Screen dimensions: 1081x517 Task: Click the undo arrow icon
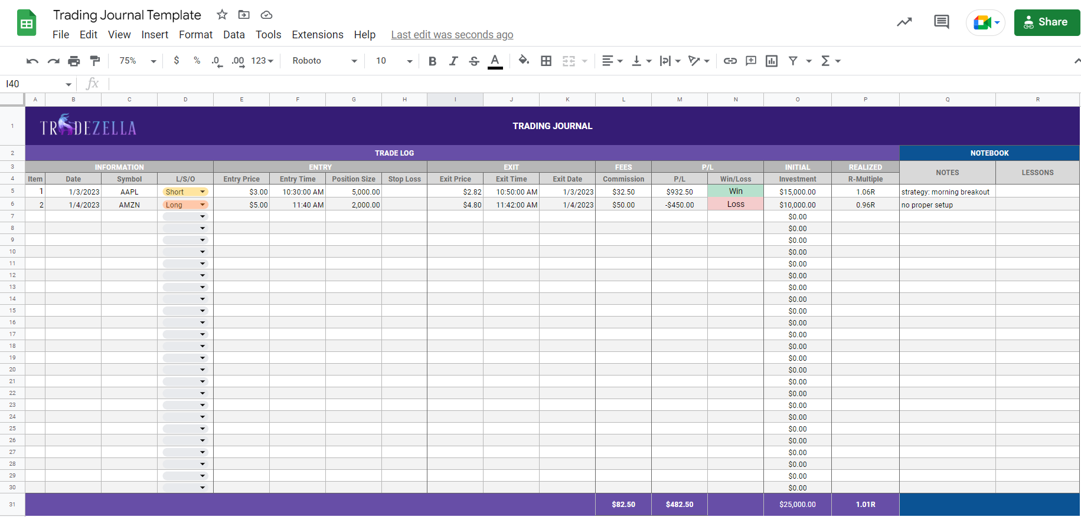(x=32, y=61)
